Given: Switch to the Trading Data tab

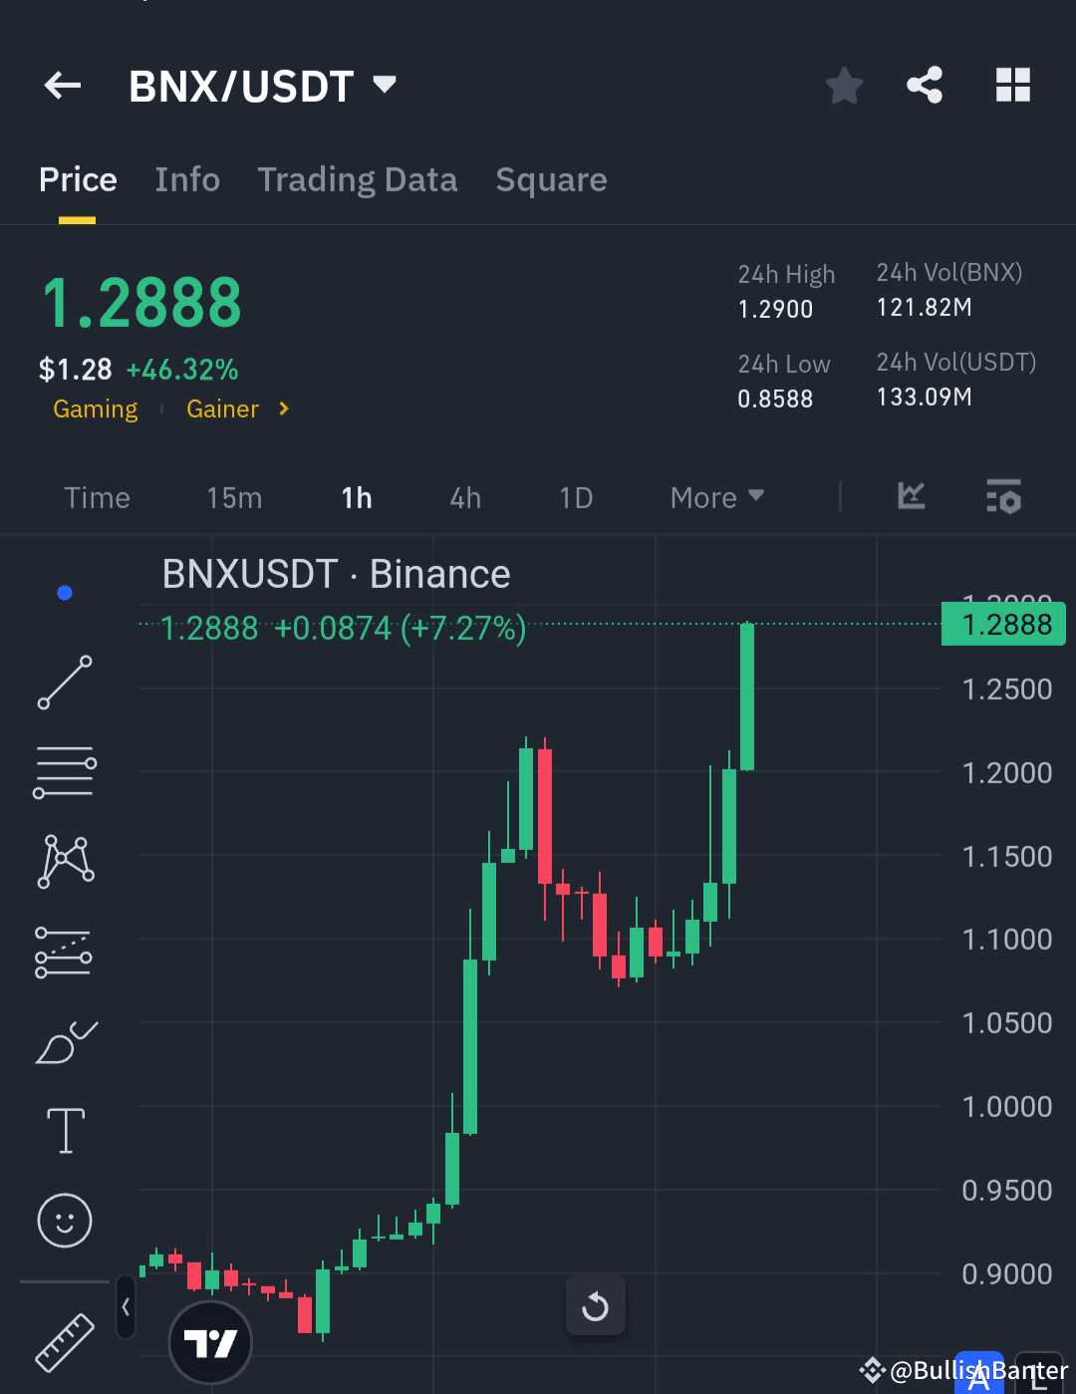Looking at the screenshot, I should [357, 179].
